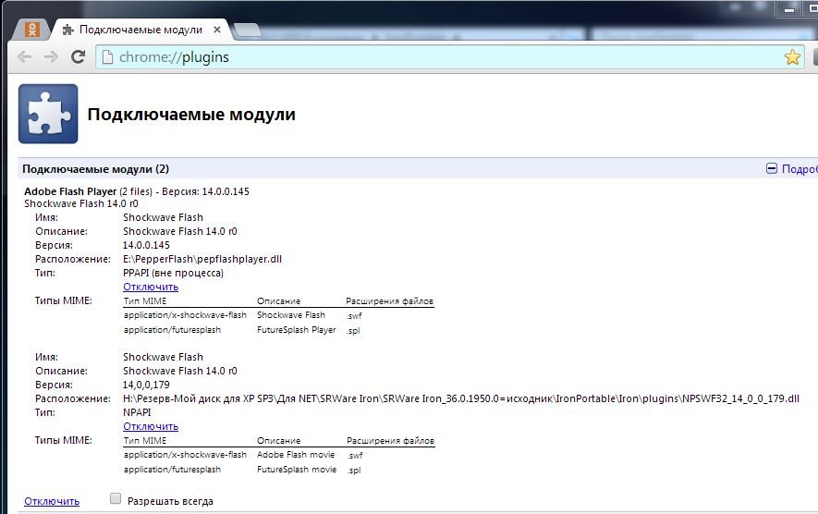Switch to the Odnoklassniki pinned tab
This screenshot has height=514, width=818.
(31, 30)
